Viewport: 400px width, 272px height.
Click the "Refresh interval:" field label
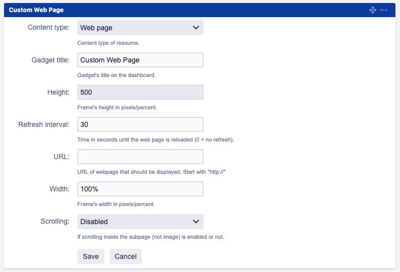44,124
